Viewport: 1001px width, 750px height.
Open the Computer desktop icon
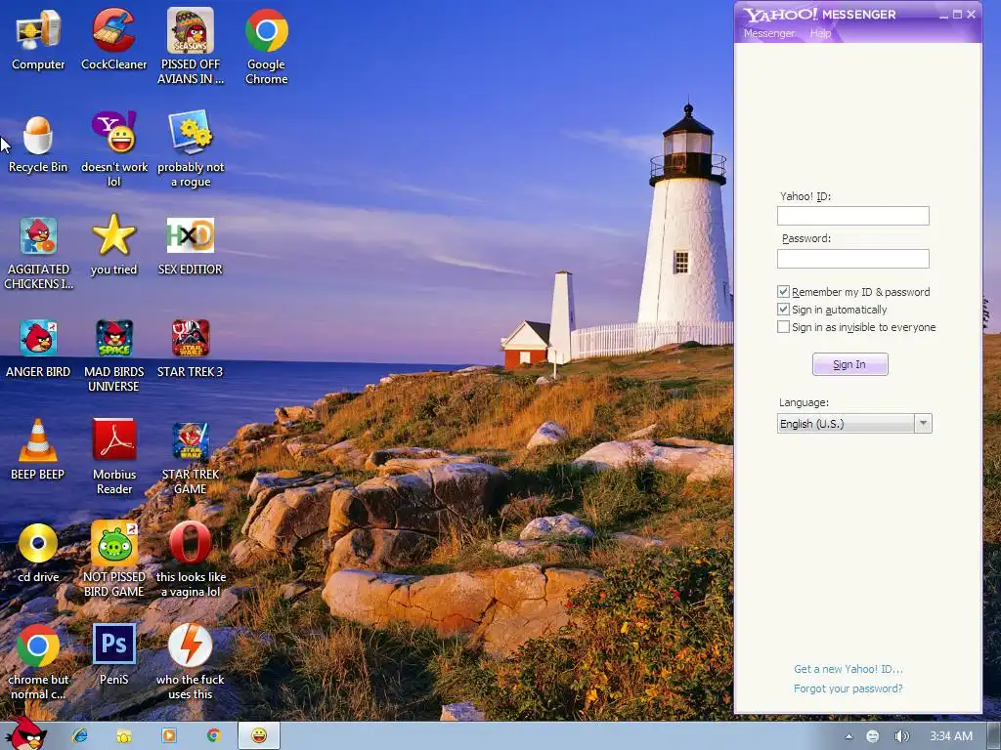pyautogui.click(x=38, y=40)
